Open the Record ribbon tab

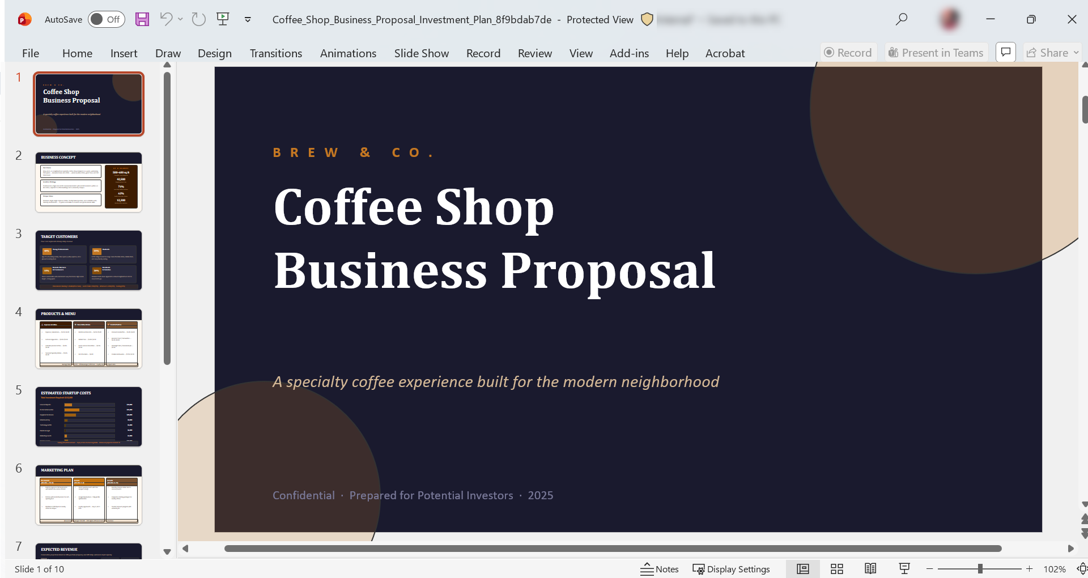483,53
